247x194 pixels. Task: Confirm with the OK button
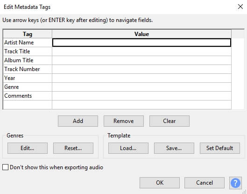point(160,183)
